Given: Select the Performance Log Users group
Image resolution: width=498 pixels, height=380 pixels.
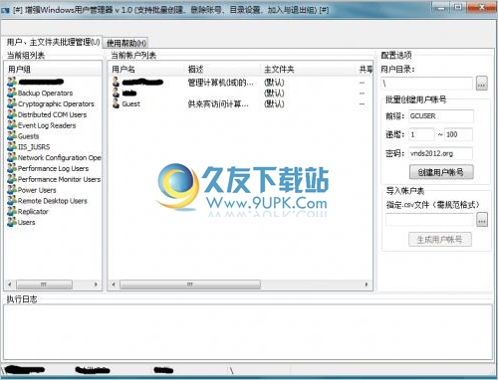Looking at the screenshot, I should pyautogui.click(x=53, y=168).
